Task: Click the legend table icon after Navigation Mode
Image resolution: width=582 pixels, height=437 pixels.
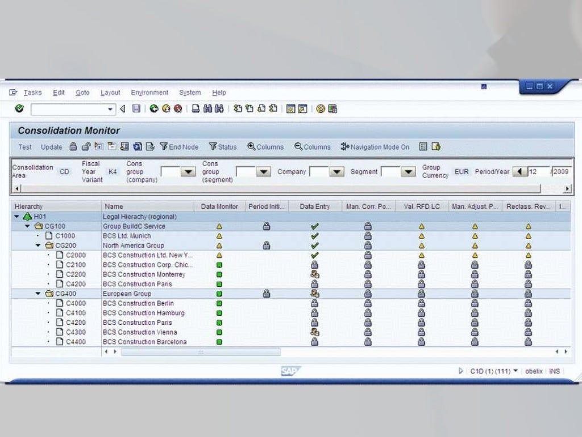Action: (423, 147)
